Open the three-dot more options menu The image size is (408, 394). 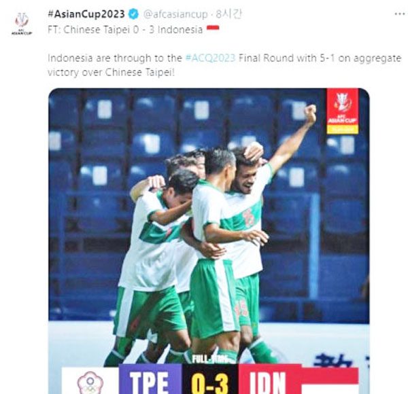pyautogui.click(x=399, y=14)
